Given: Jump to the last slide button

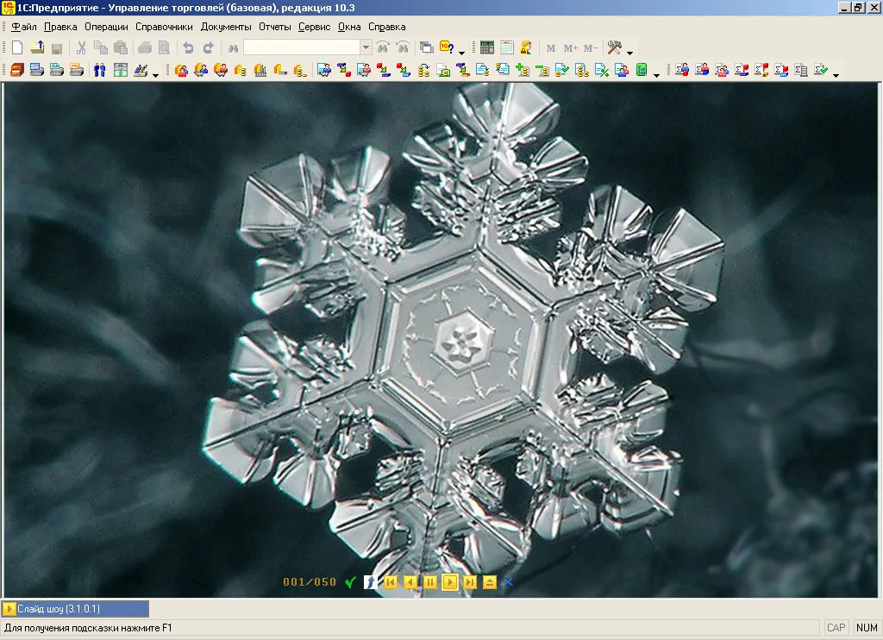Looking at the screenshot, I should pyautogui.click(x=470, y=582).
